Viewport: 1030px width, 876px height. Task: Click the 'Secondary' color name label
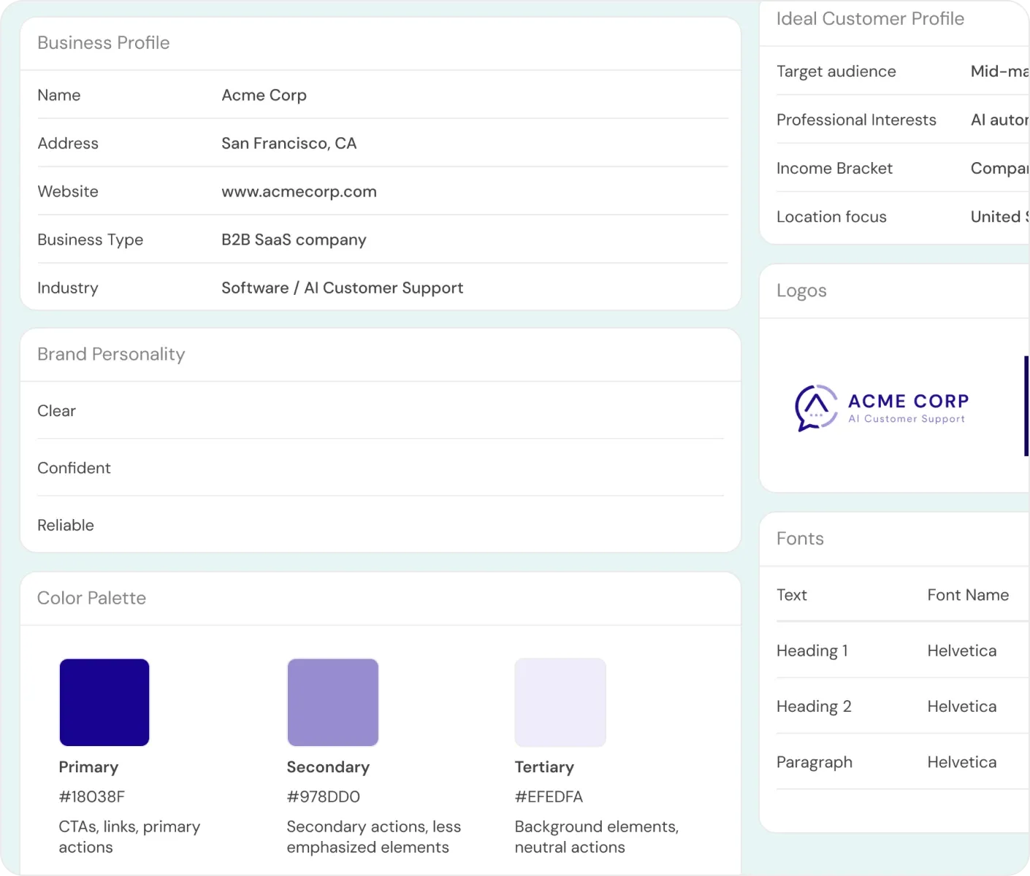[x=328, y=767]
